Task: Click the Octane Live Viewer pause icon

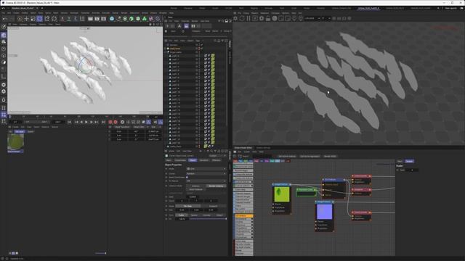Action: tap(248, 18)
